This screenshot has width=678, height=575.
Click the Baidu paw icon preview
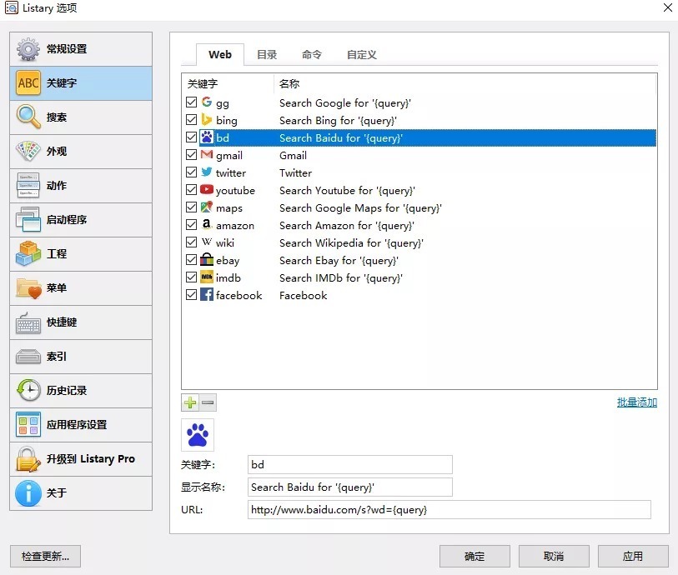tap(198, 434)
